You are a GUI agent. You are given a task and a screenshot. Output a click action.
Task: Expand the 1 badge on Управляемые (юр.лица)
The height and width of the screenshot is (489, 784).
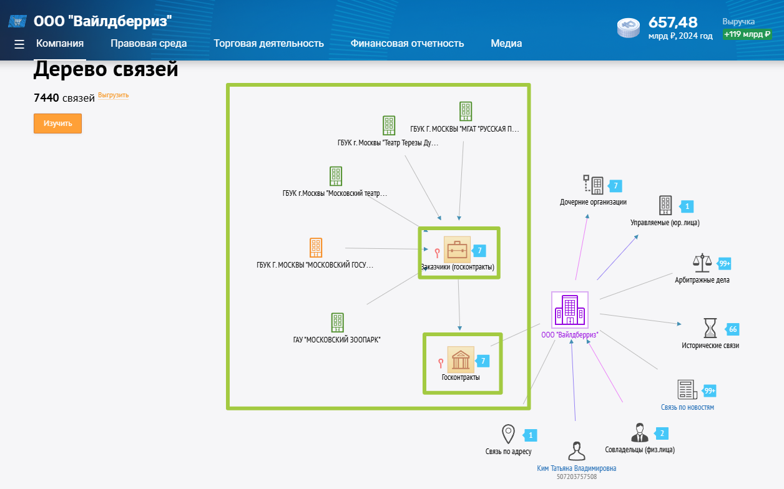pyautogui.click(x=687, y=206)
